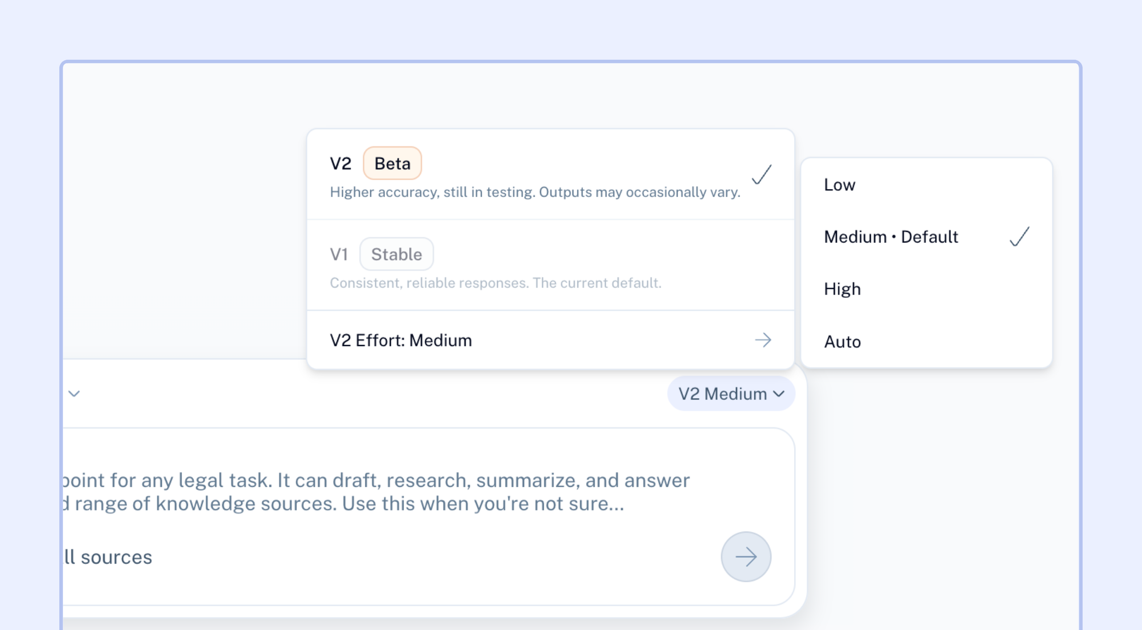This screenshot has width=1142, height=630.
Task: Select the V2 Beta model option
Action: [550, 174]
